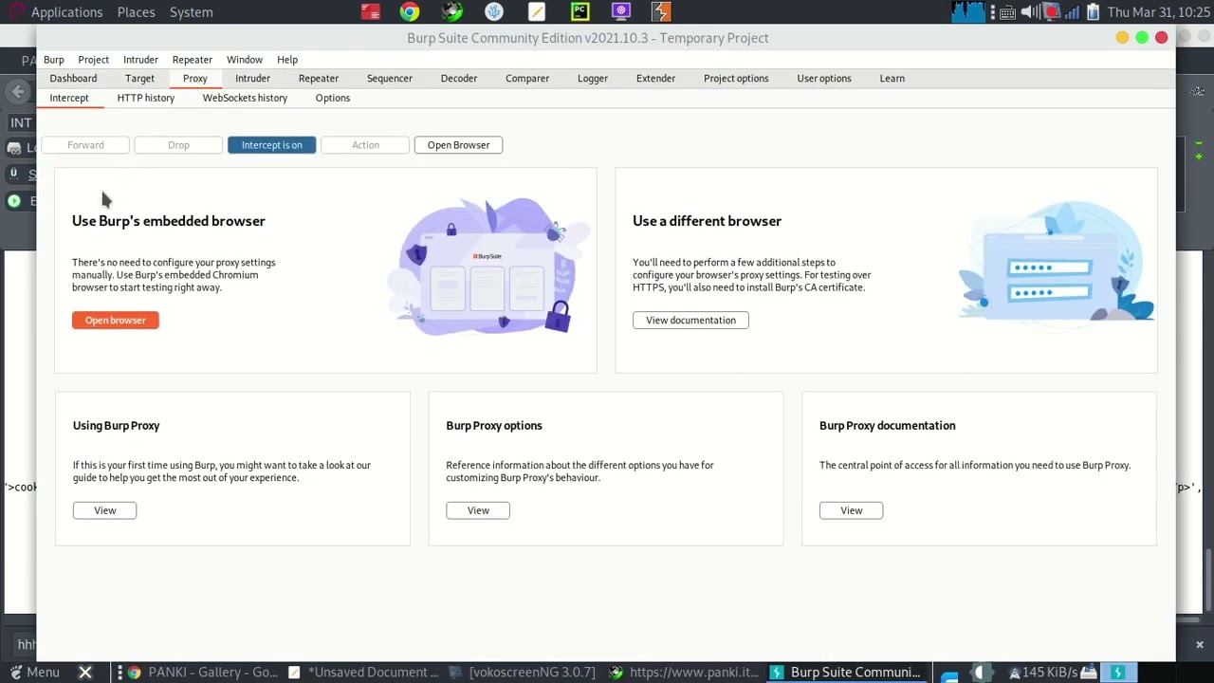This screenshot has width=1214, height=683.
Task: Click the embedded browser illustration
Action: tap(488, 266)
